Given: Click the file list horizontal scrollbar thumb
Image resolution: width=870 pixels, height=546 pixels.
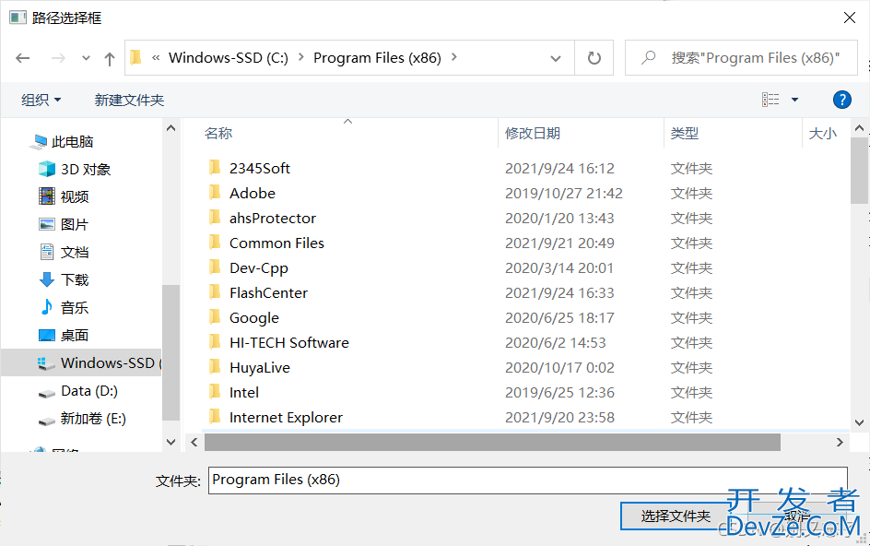Looking at the screenshot, I should 492,442.
